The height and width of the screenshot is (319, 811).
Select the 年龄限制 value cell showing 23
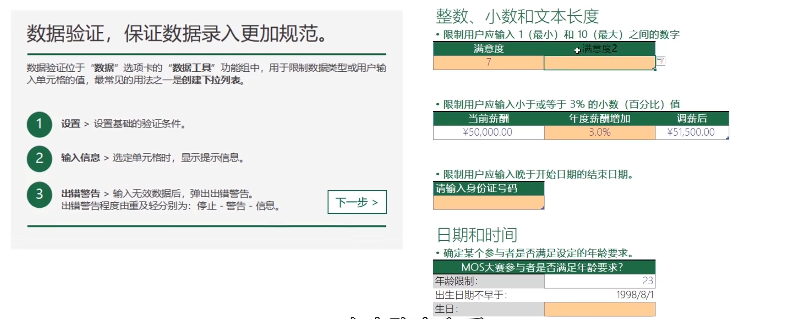point(599,281)
